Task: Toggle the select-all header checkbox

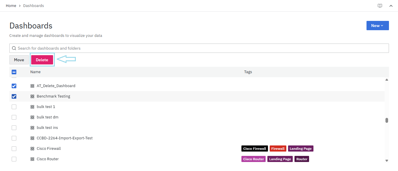Action: coord(14,72)
